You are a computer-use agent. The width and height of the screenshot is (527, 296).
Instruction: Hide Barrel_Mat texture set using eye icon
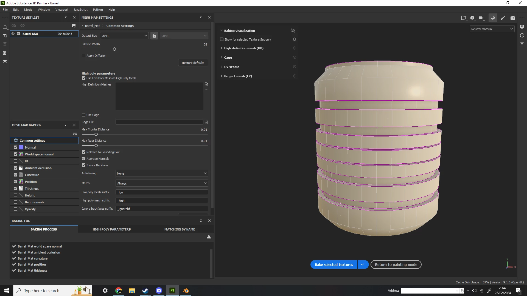pyautogui.click(x=13, y=34)
